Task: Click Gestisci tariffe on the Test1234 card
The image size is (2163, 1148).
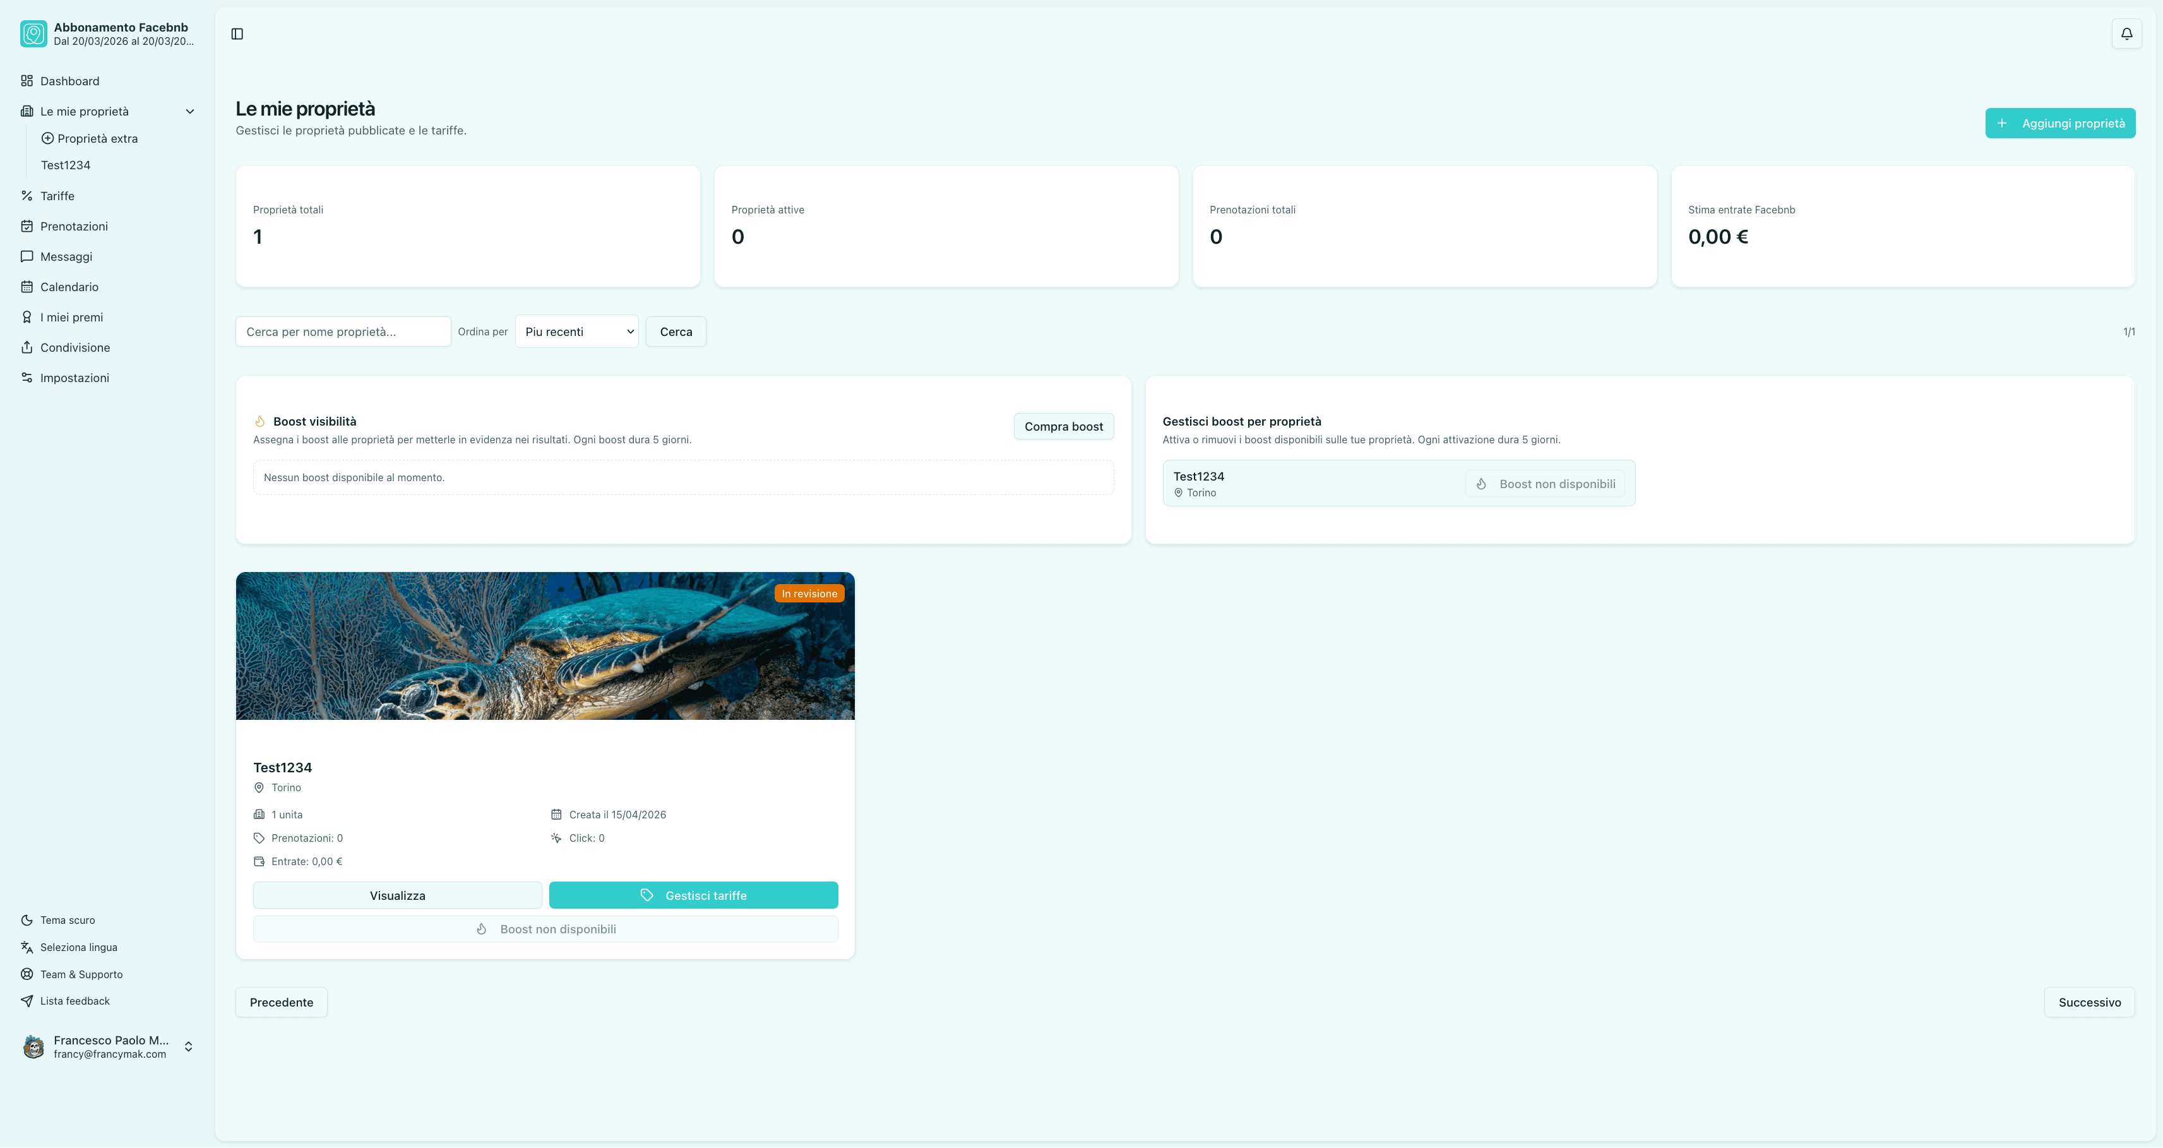Action: [x=694, y=895]
